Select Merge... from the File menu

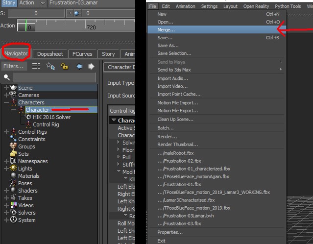(x=166, y=30)
